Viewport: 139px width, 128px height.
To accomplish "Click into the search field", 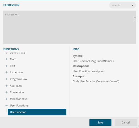I will [120, 5].
